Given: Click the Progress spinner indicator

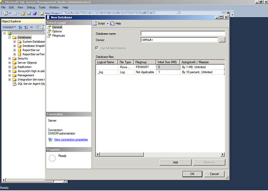Looking at the screenshot, I should 52,158.
